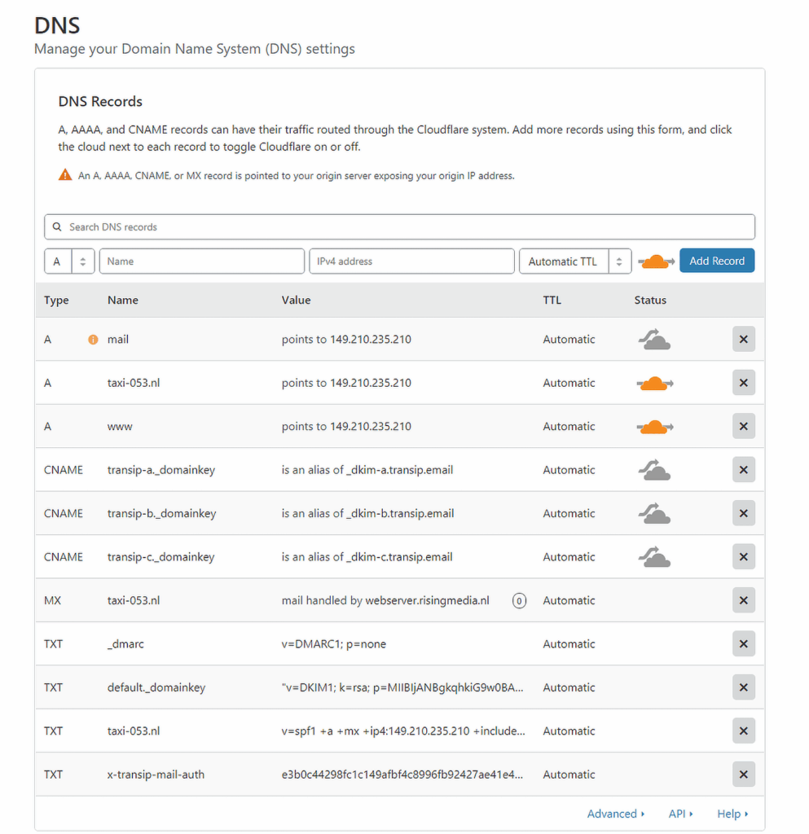Delete the MX record for taxi-053.nl

(x=743, y=601)
